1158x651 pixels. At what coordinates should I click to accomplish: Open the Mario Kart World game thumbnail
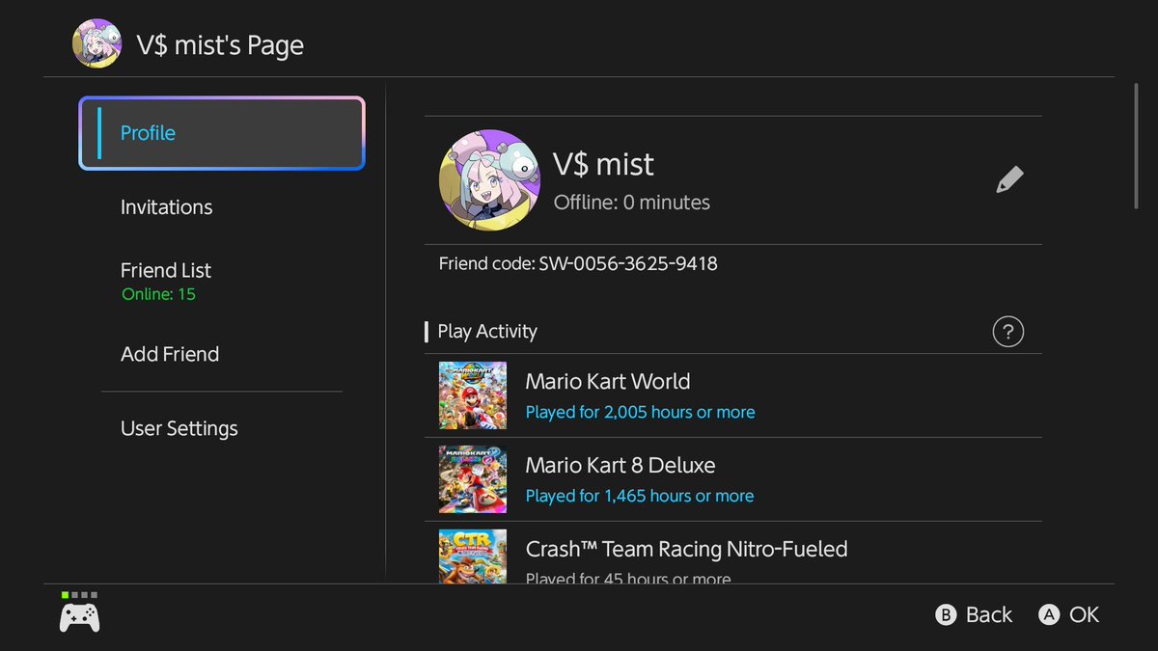[473, 395]
